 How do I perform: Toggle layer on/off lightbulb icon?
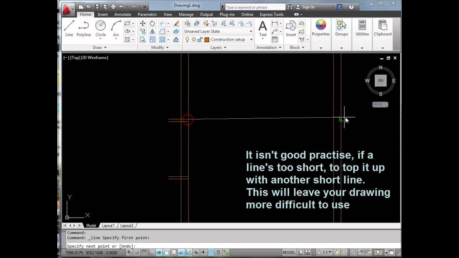point(187,39)
